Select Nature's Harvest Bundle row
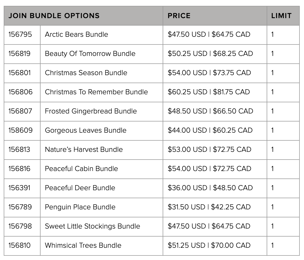This screenshot has width=304, height=260. point(84,150)
